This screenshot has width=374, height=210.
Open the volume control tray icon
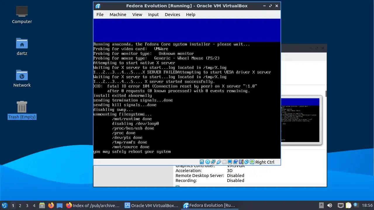330,205
